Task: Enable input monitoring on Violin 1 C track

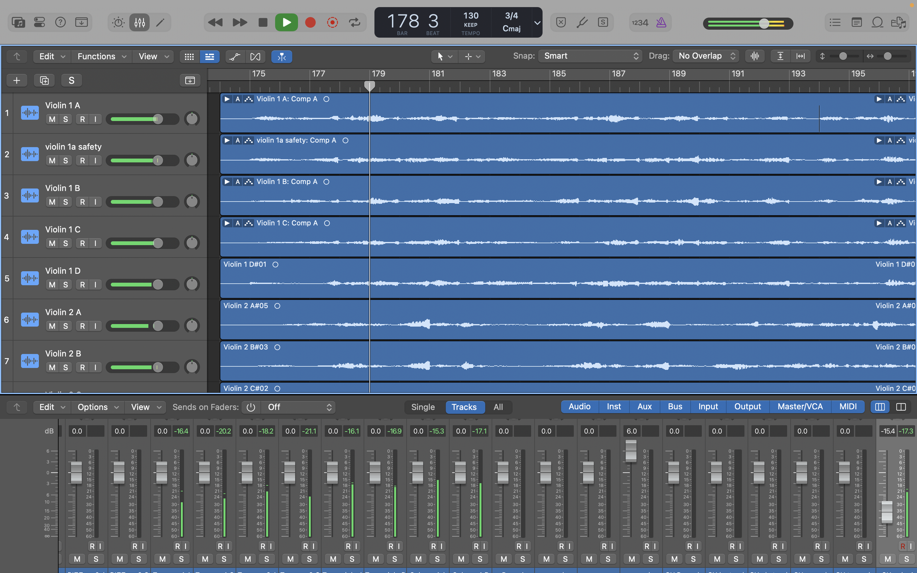Action: coord(95,243)
